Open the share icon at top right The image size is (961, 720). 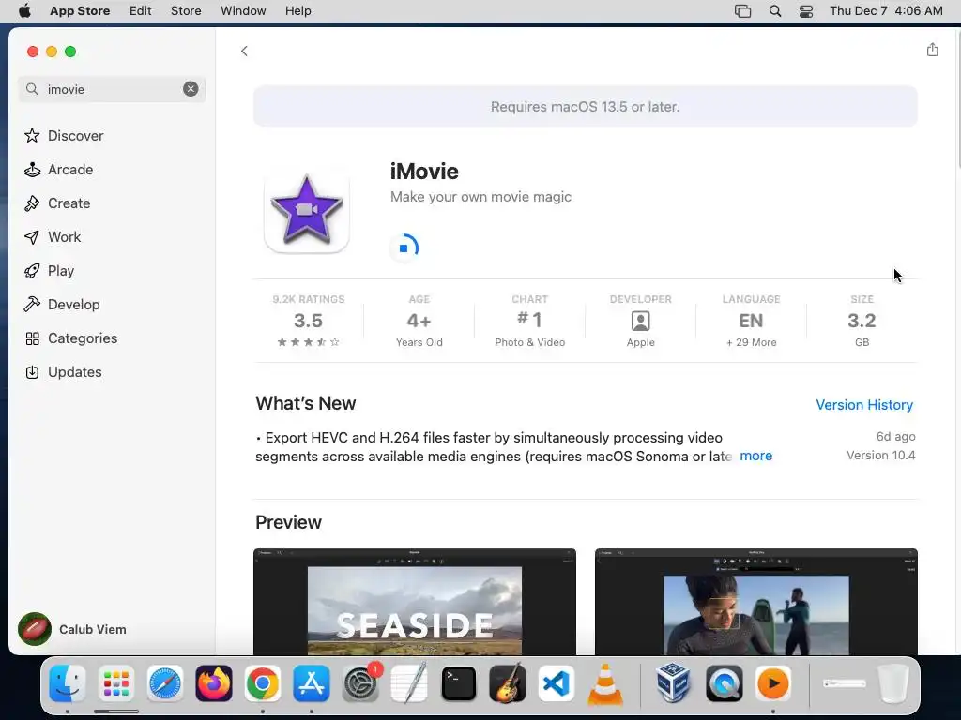point(932,50)
